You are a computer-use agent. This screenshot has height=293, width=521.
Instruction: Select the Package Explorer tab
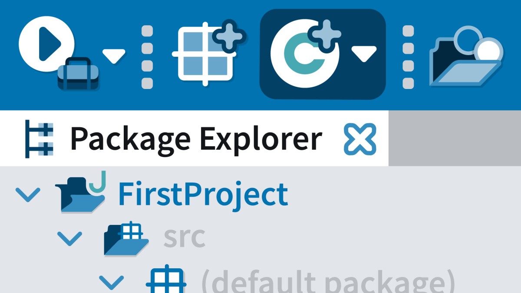tap(194, 138)
